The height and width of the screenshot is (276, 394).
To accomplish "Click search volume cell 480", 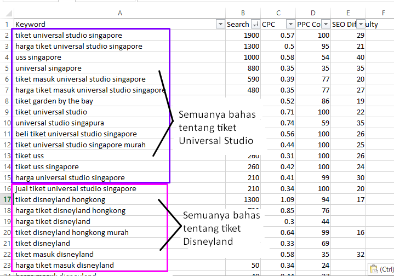I will pyautogui.click(x=243, y=90).
